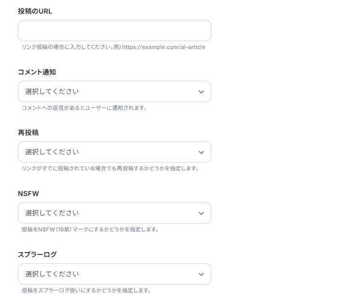Click the コメントへの返信 notification help text
The height and width of the screenshot is (302, 359).
point(84,108)
